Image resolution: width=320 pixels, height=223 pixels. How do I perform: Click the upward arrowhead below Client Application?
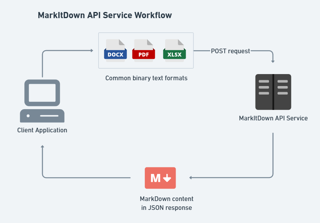pyautogui.click(x=42, y=147)
